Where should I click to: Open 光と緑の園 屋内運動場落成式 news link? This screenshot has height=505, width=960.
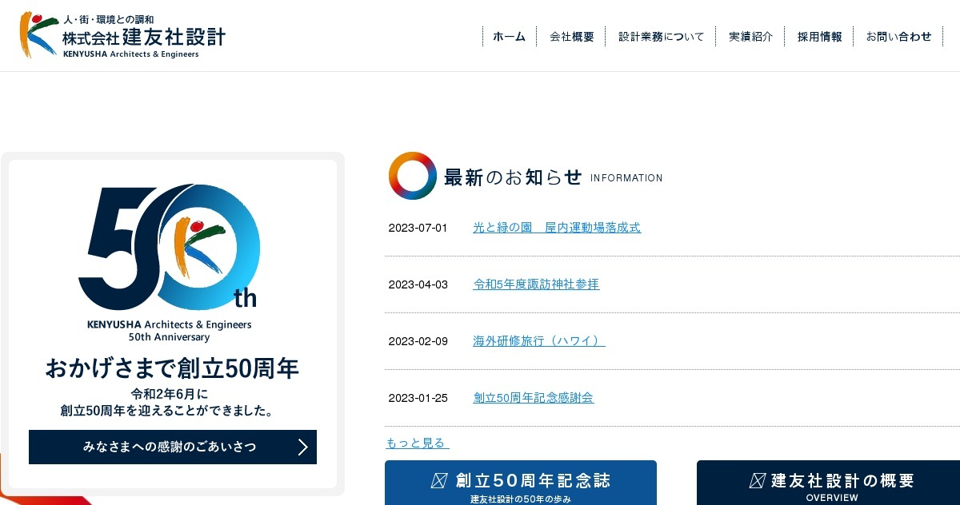click(557, 228)
